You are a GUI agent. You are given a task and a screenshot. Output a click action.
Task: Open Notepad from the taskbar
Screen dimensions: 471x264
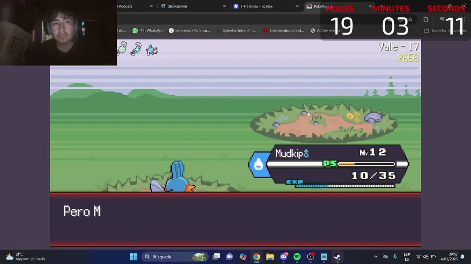324,257
